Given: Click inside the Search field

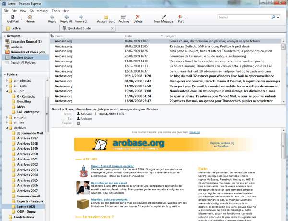Looking at the screenshot, I should tap(244, 17).
